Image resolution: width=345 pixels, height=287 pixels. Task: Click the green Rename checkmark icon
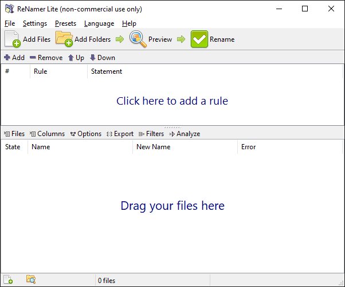pyautogui.click(x=199, y=39)
